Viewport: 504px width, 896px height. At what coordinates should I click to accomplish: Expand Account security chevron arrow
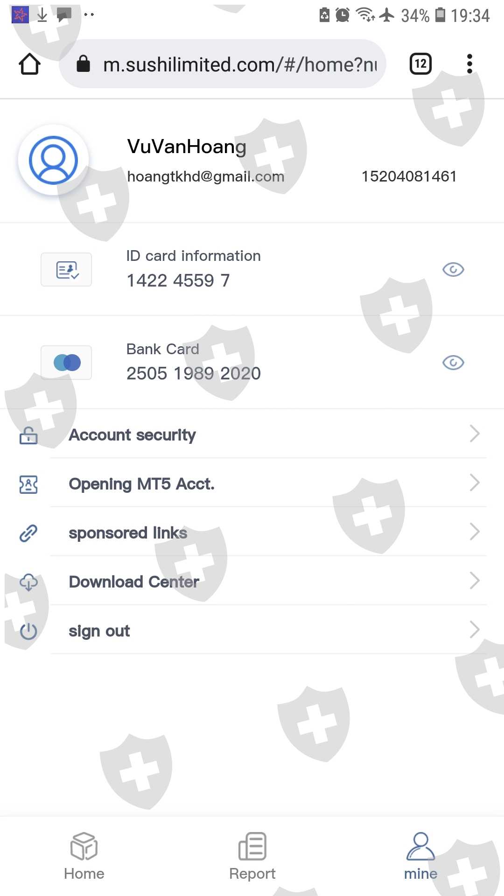click(475, 434)
